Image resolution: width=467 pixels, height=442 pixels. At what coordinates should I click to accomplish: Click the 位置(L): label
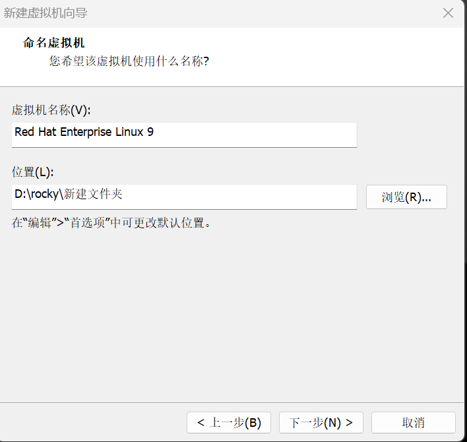point(32,172)
